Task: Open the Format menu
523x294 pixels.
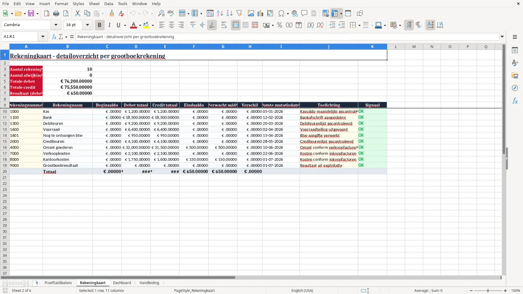Action: pyautogui.click(x=61, y=3)
